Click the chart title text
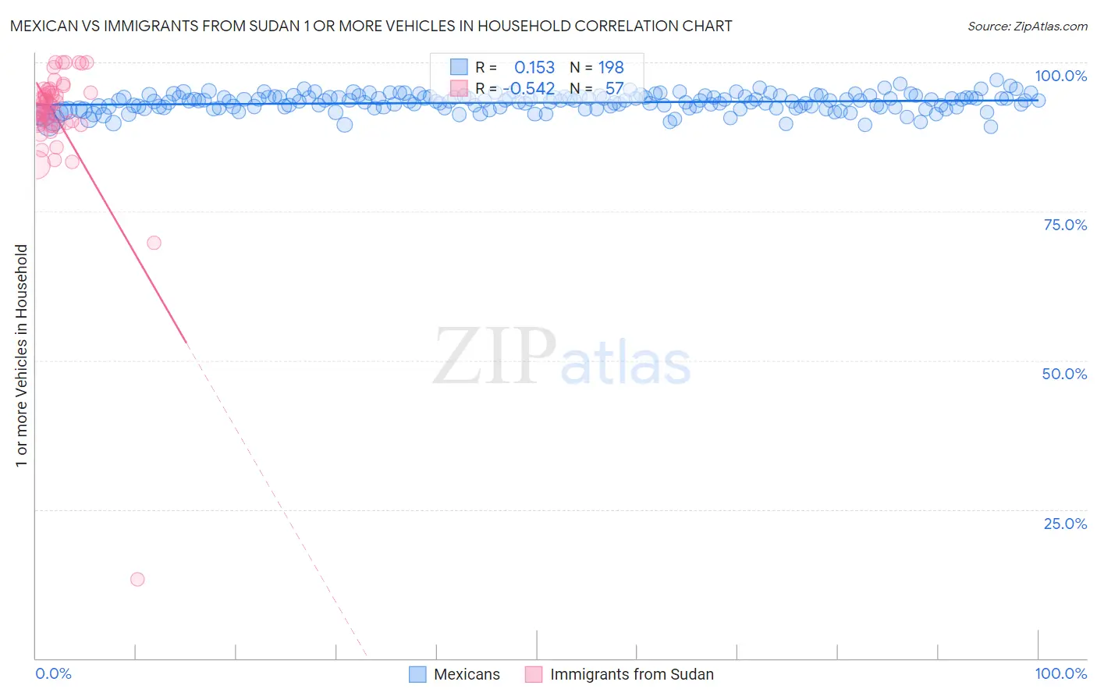The height and width of the screenshot is (696, 1097). [371, 26]
